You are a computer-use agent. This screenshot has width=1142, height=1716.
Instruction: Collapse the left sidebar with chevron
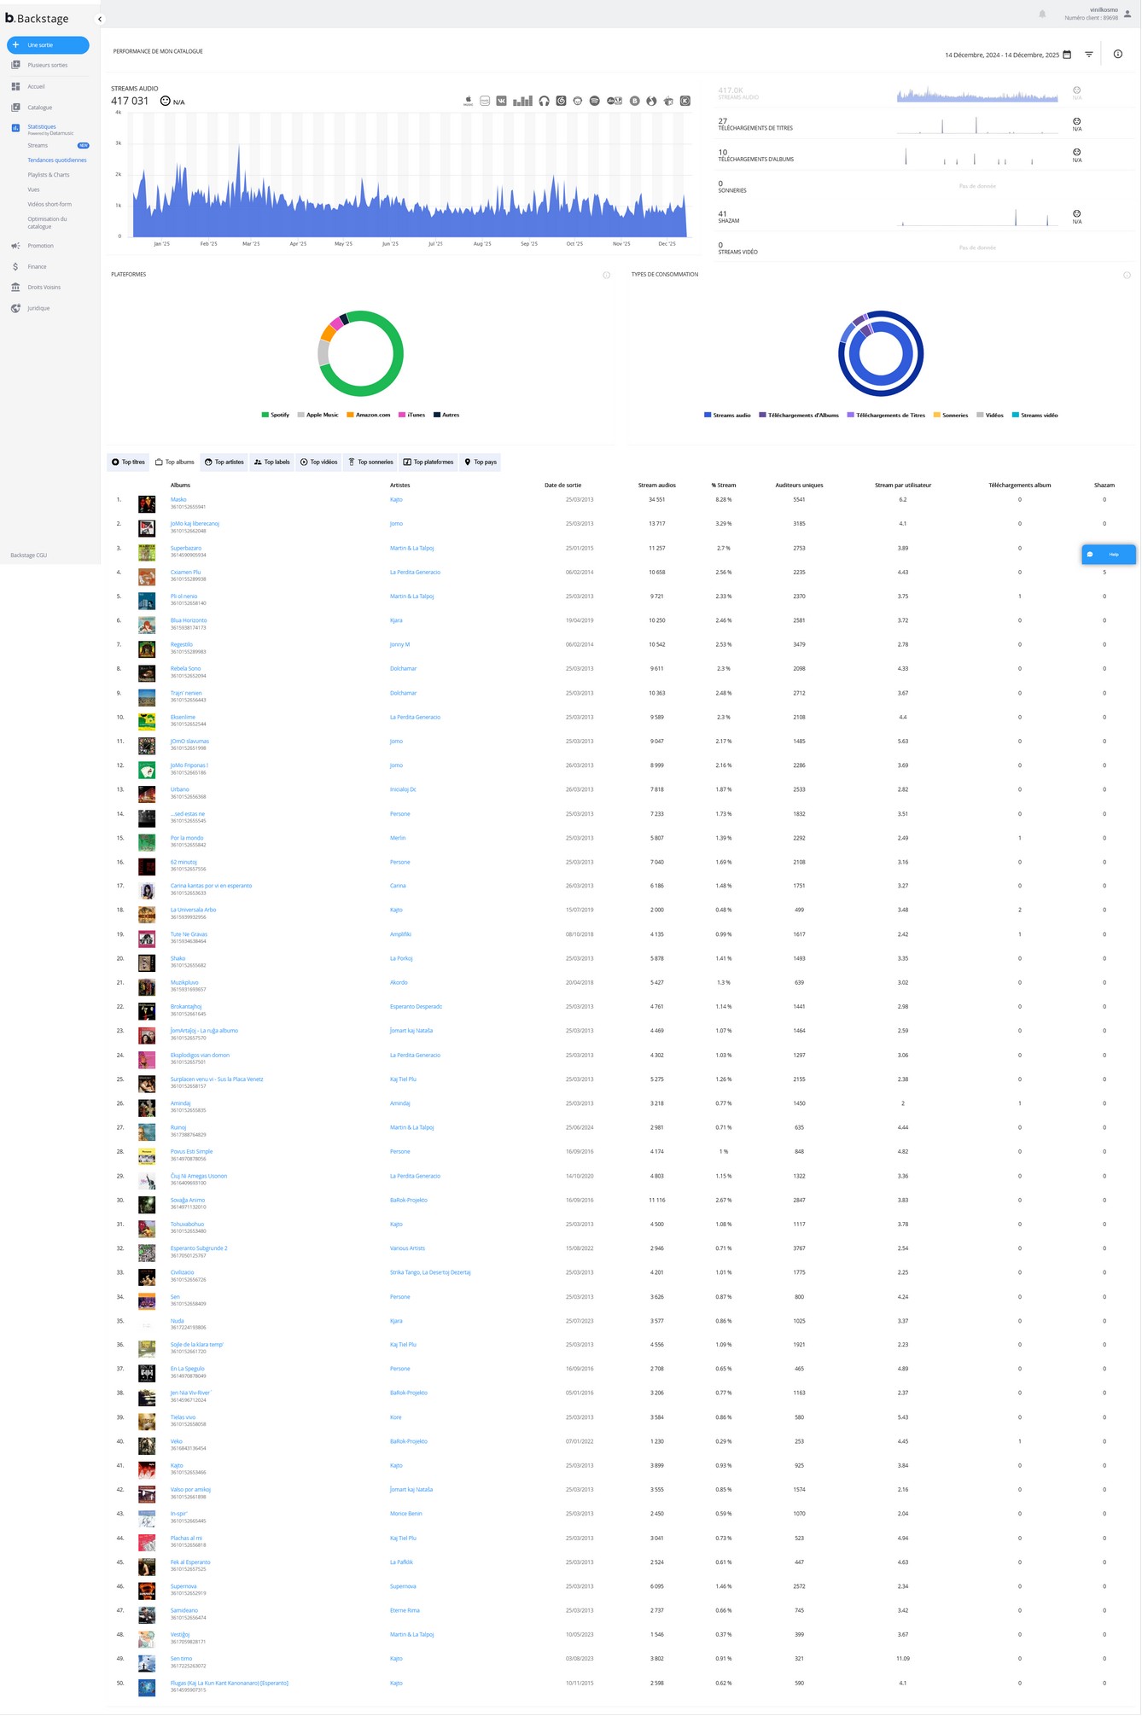(99, 19)
